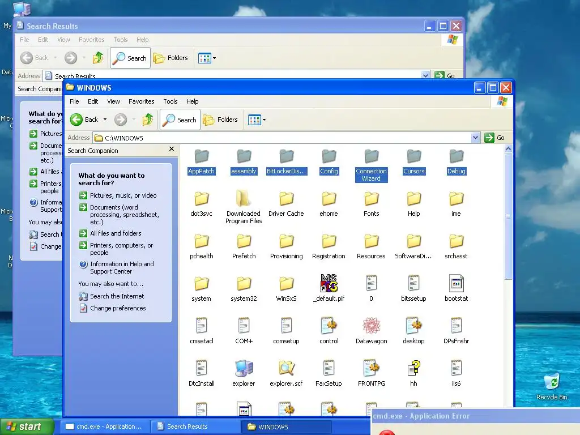
Task: Select the Cursors folder
Action: (x=413, y=162)
